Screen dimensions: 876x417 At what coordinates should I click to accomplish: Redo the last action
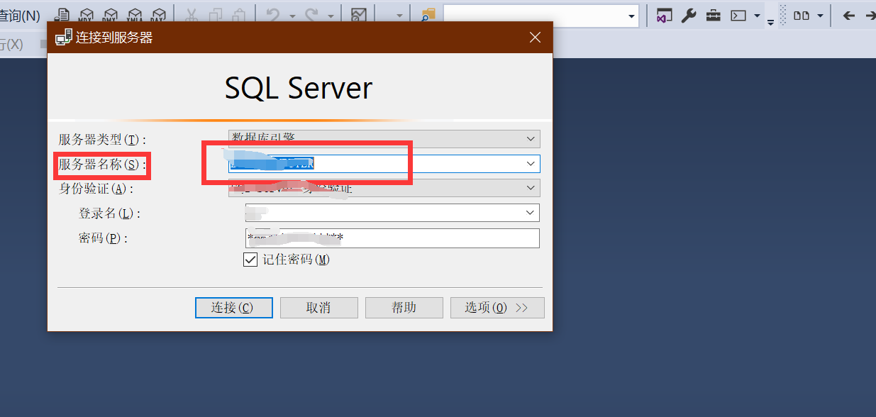pyautogui.click(x=311, y=15)
